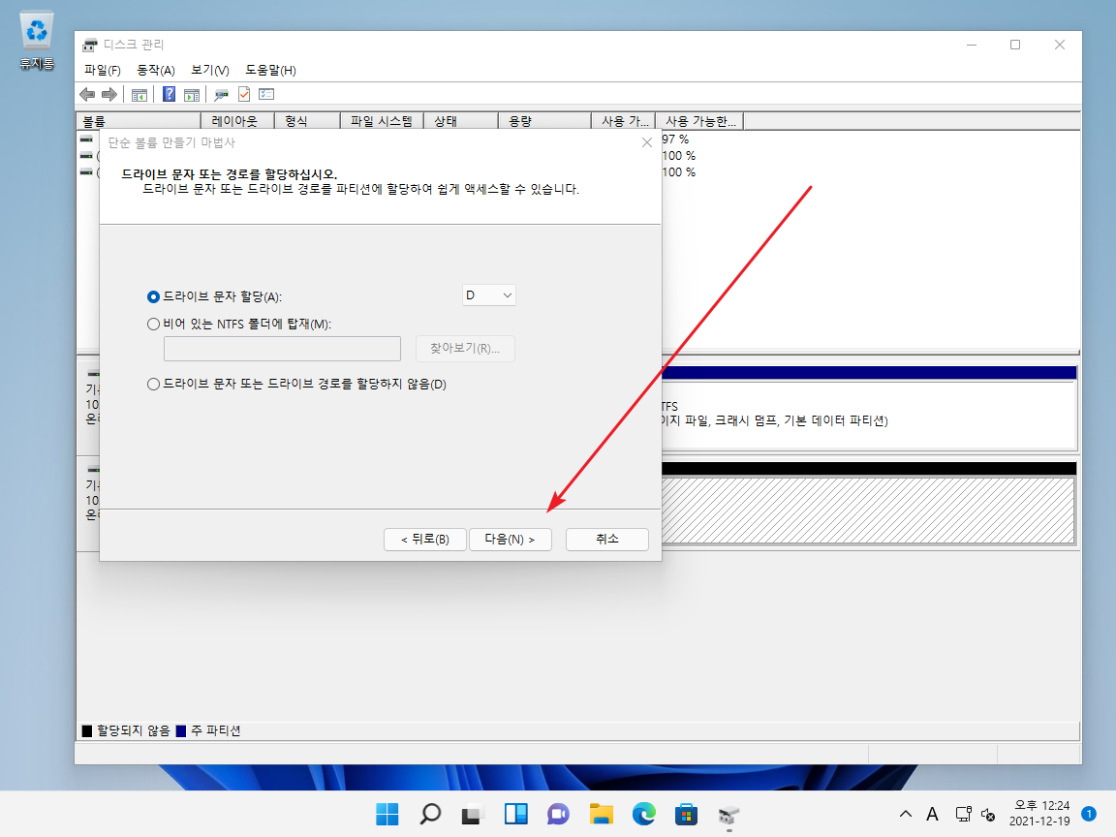Open the taskbar clock 오후 12:24

click(x=1039, y=814)
